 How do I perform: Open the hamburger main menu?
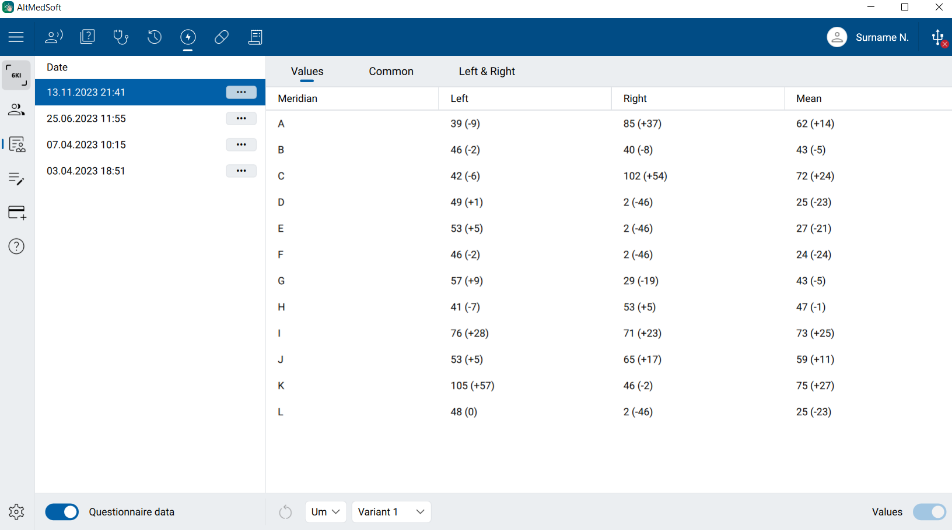(x=16, y=37)
